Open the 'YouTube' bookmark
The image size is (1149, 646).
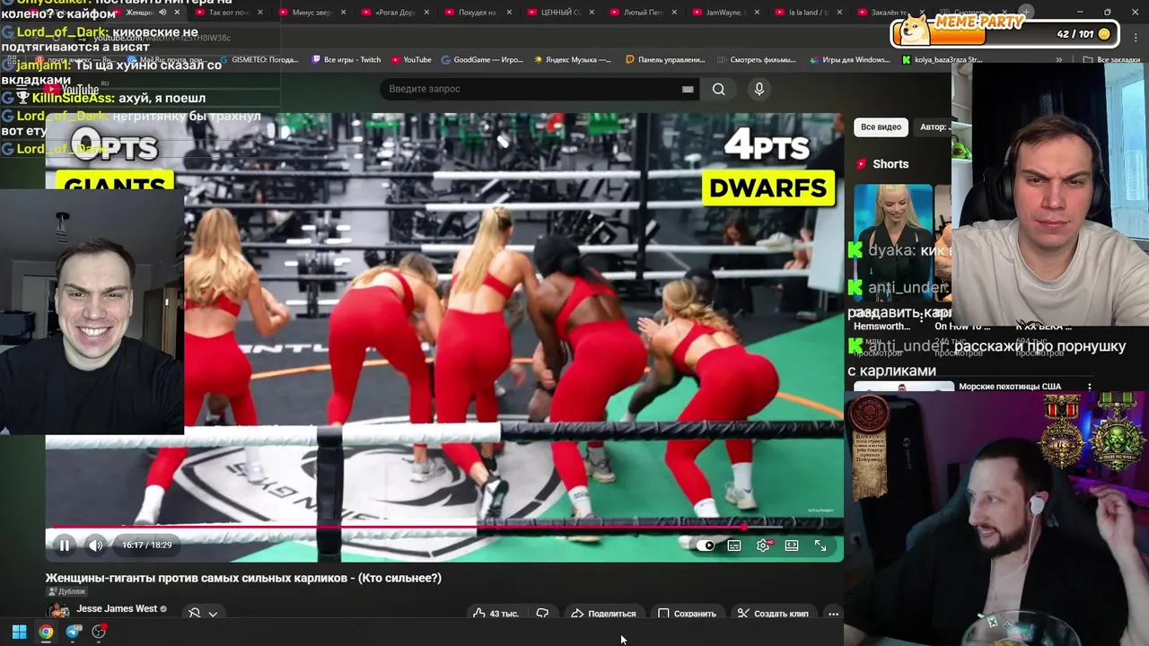tap(411, 60)
